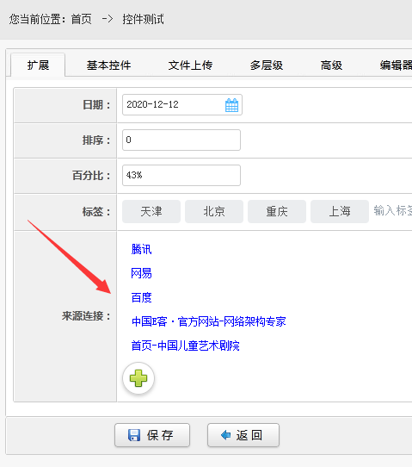The width and height of the screenshot is (412, 467).
Task: Open the calendar date picker icon
Action: (x=231, y=105)
